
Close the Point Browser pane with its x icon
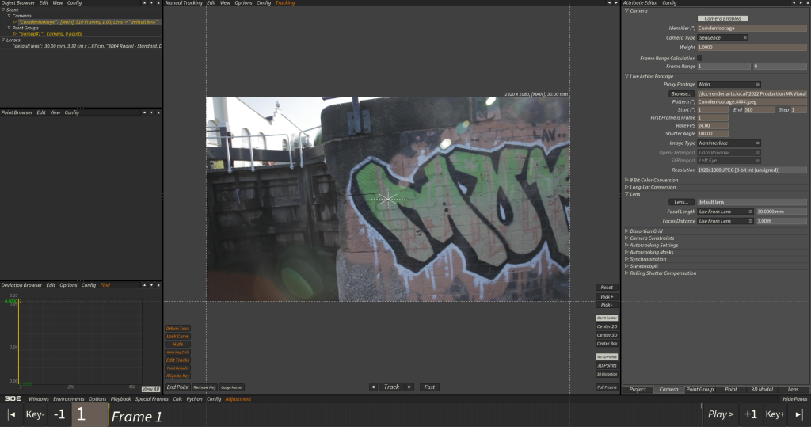(158, 112)
